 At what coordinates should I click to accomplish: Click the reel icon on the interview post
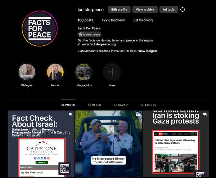point(138,115)
